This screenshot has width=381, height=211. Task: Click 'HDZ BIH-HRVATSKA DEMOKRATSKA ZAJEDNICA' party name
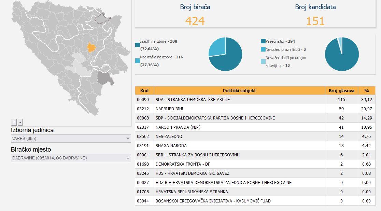(x=224, y=183)
